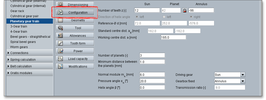Screen dimensions: 266x100
Task: Open the Allowances hatch icon
Action: click(61, 36)
